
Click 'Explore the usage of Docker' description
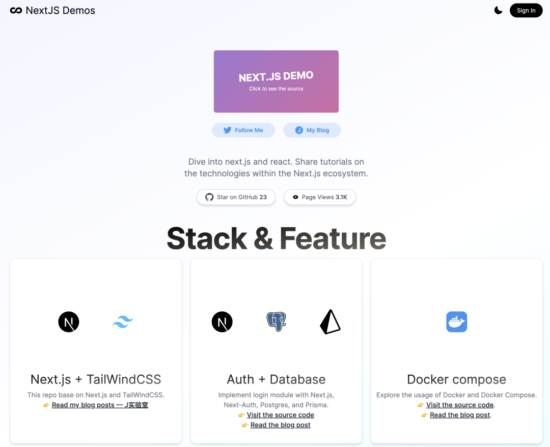pos(456,395)
